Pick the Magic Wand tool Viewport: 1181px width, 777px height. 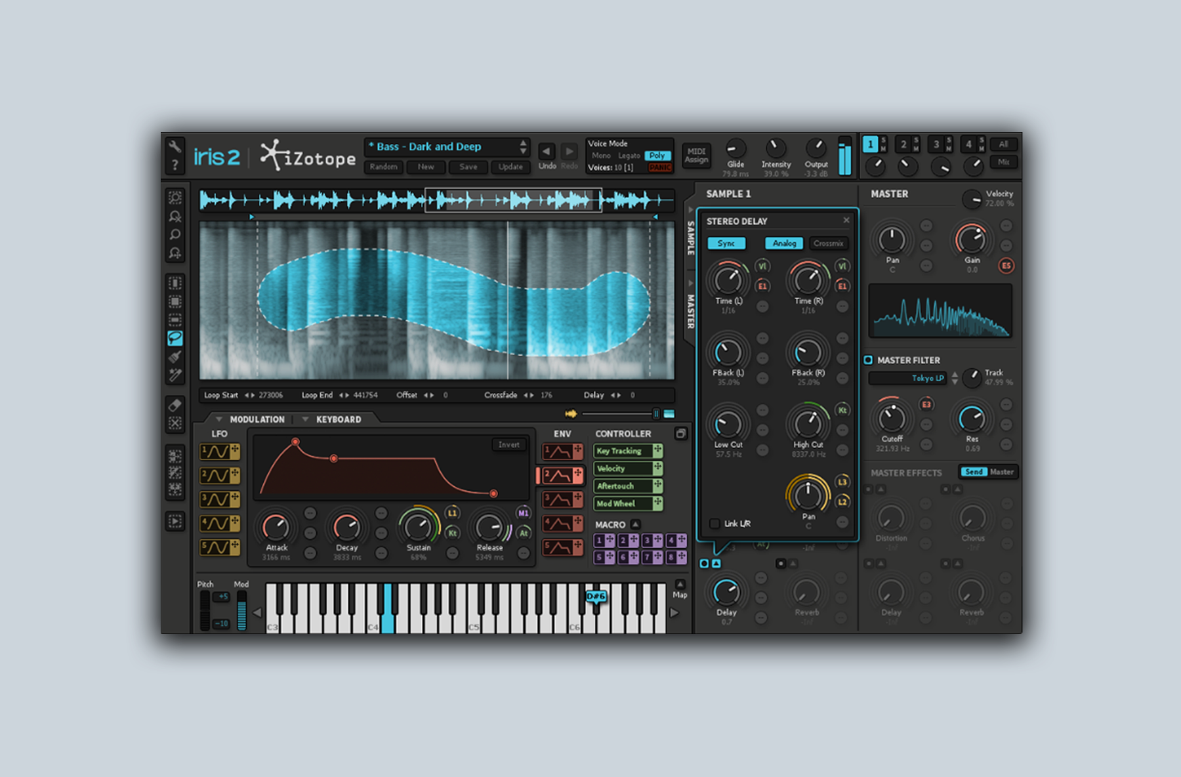pyautogui.click(x=175, y=375)
